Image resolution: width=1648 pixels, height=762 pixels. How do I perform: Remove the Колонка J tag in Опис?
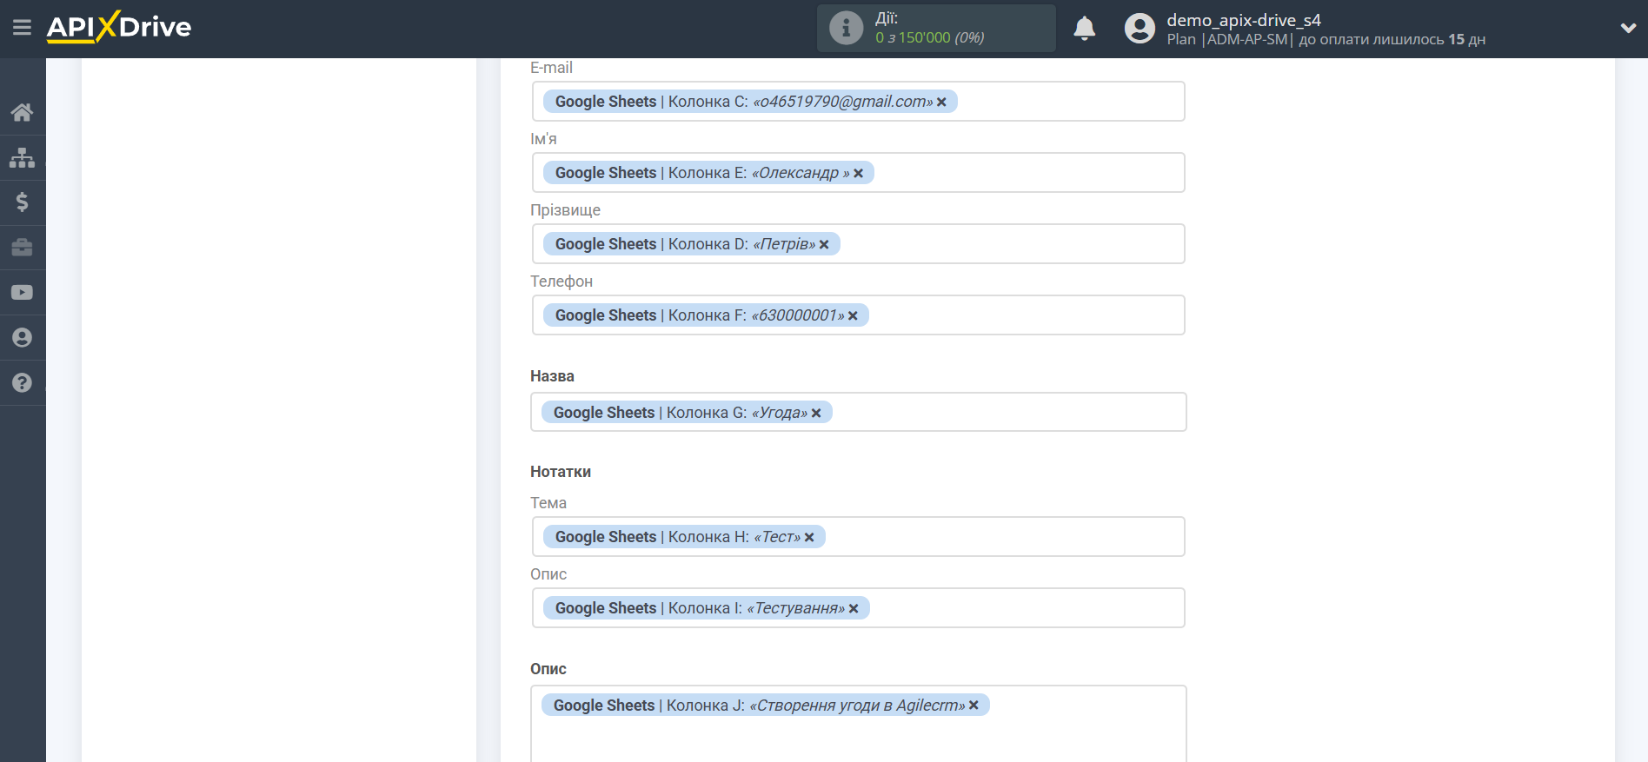[974, 706]
